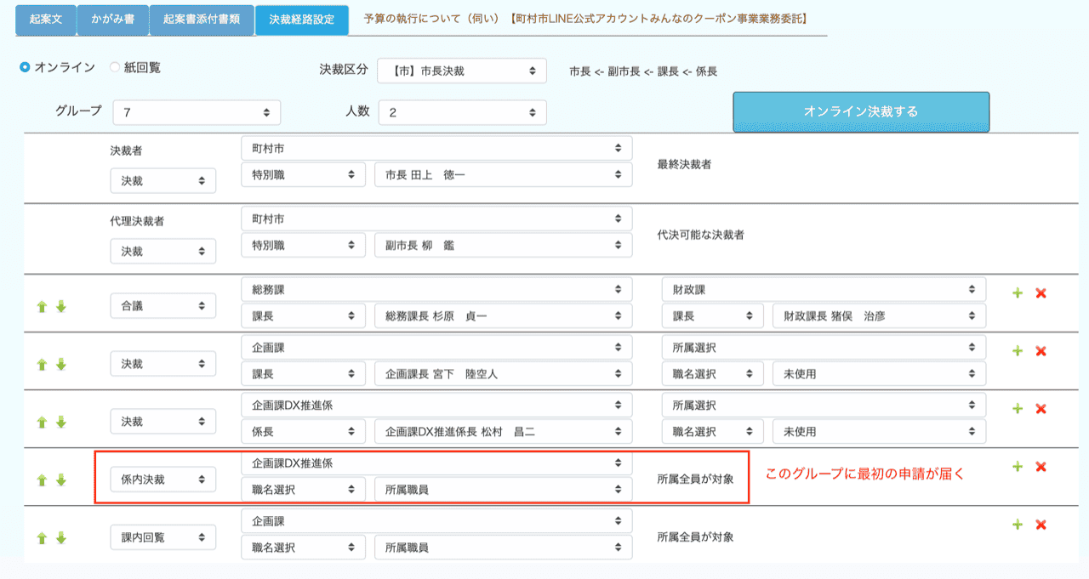Add a row after the 課内回覧 row

coord(1017,525)
